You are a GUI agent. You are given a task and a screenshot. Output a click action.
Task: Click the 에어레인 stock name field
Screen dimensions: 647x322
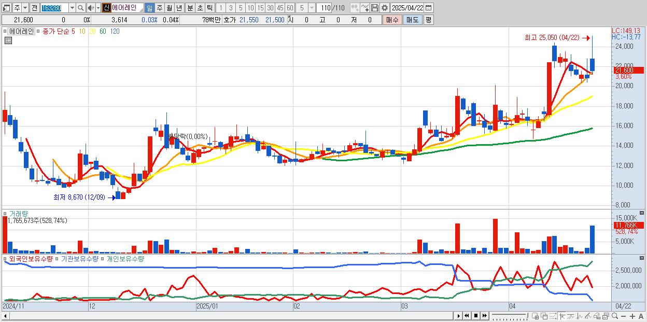(127, 8)
